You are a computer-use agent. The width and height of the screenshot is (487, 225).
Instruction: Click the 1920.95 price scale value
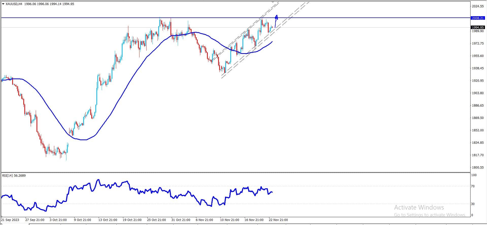(x=478, y=81)
